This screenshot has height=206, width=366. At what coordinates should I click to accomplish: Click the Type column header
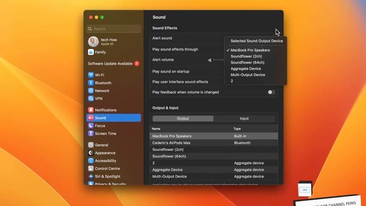237,129
